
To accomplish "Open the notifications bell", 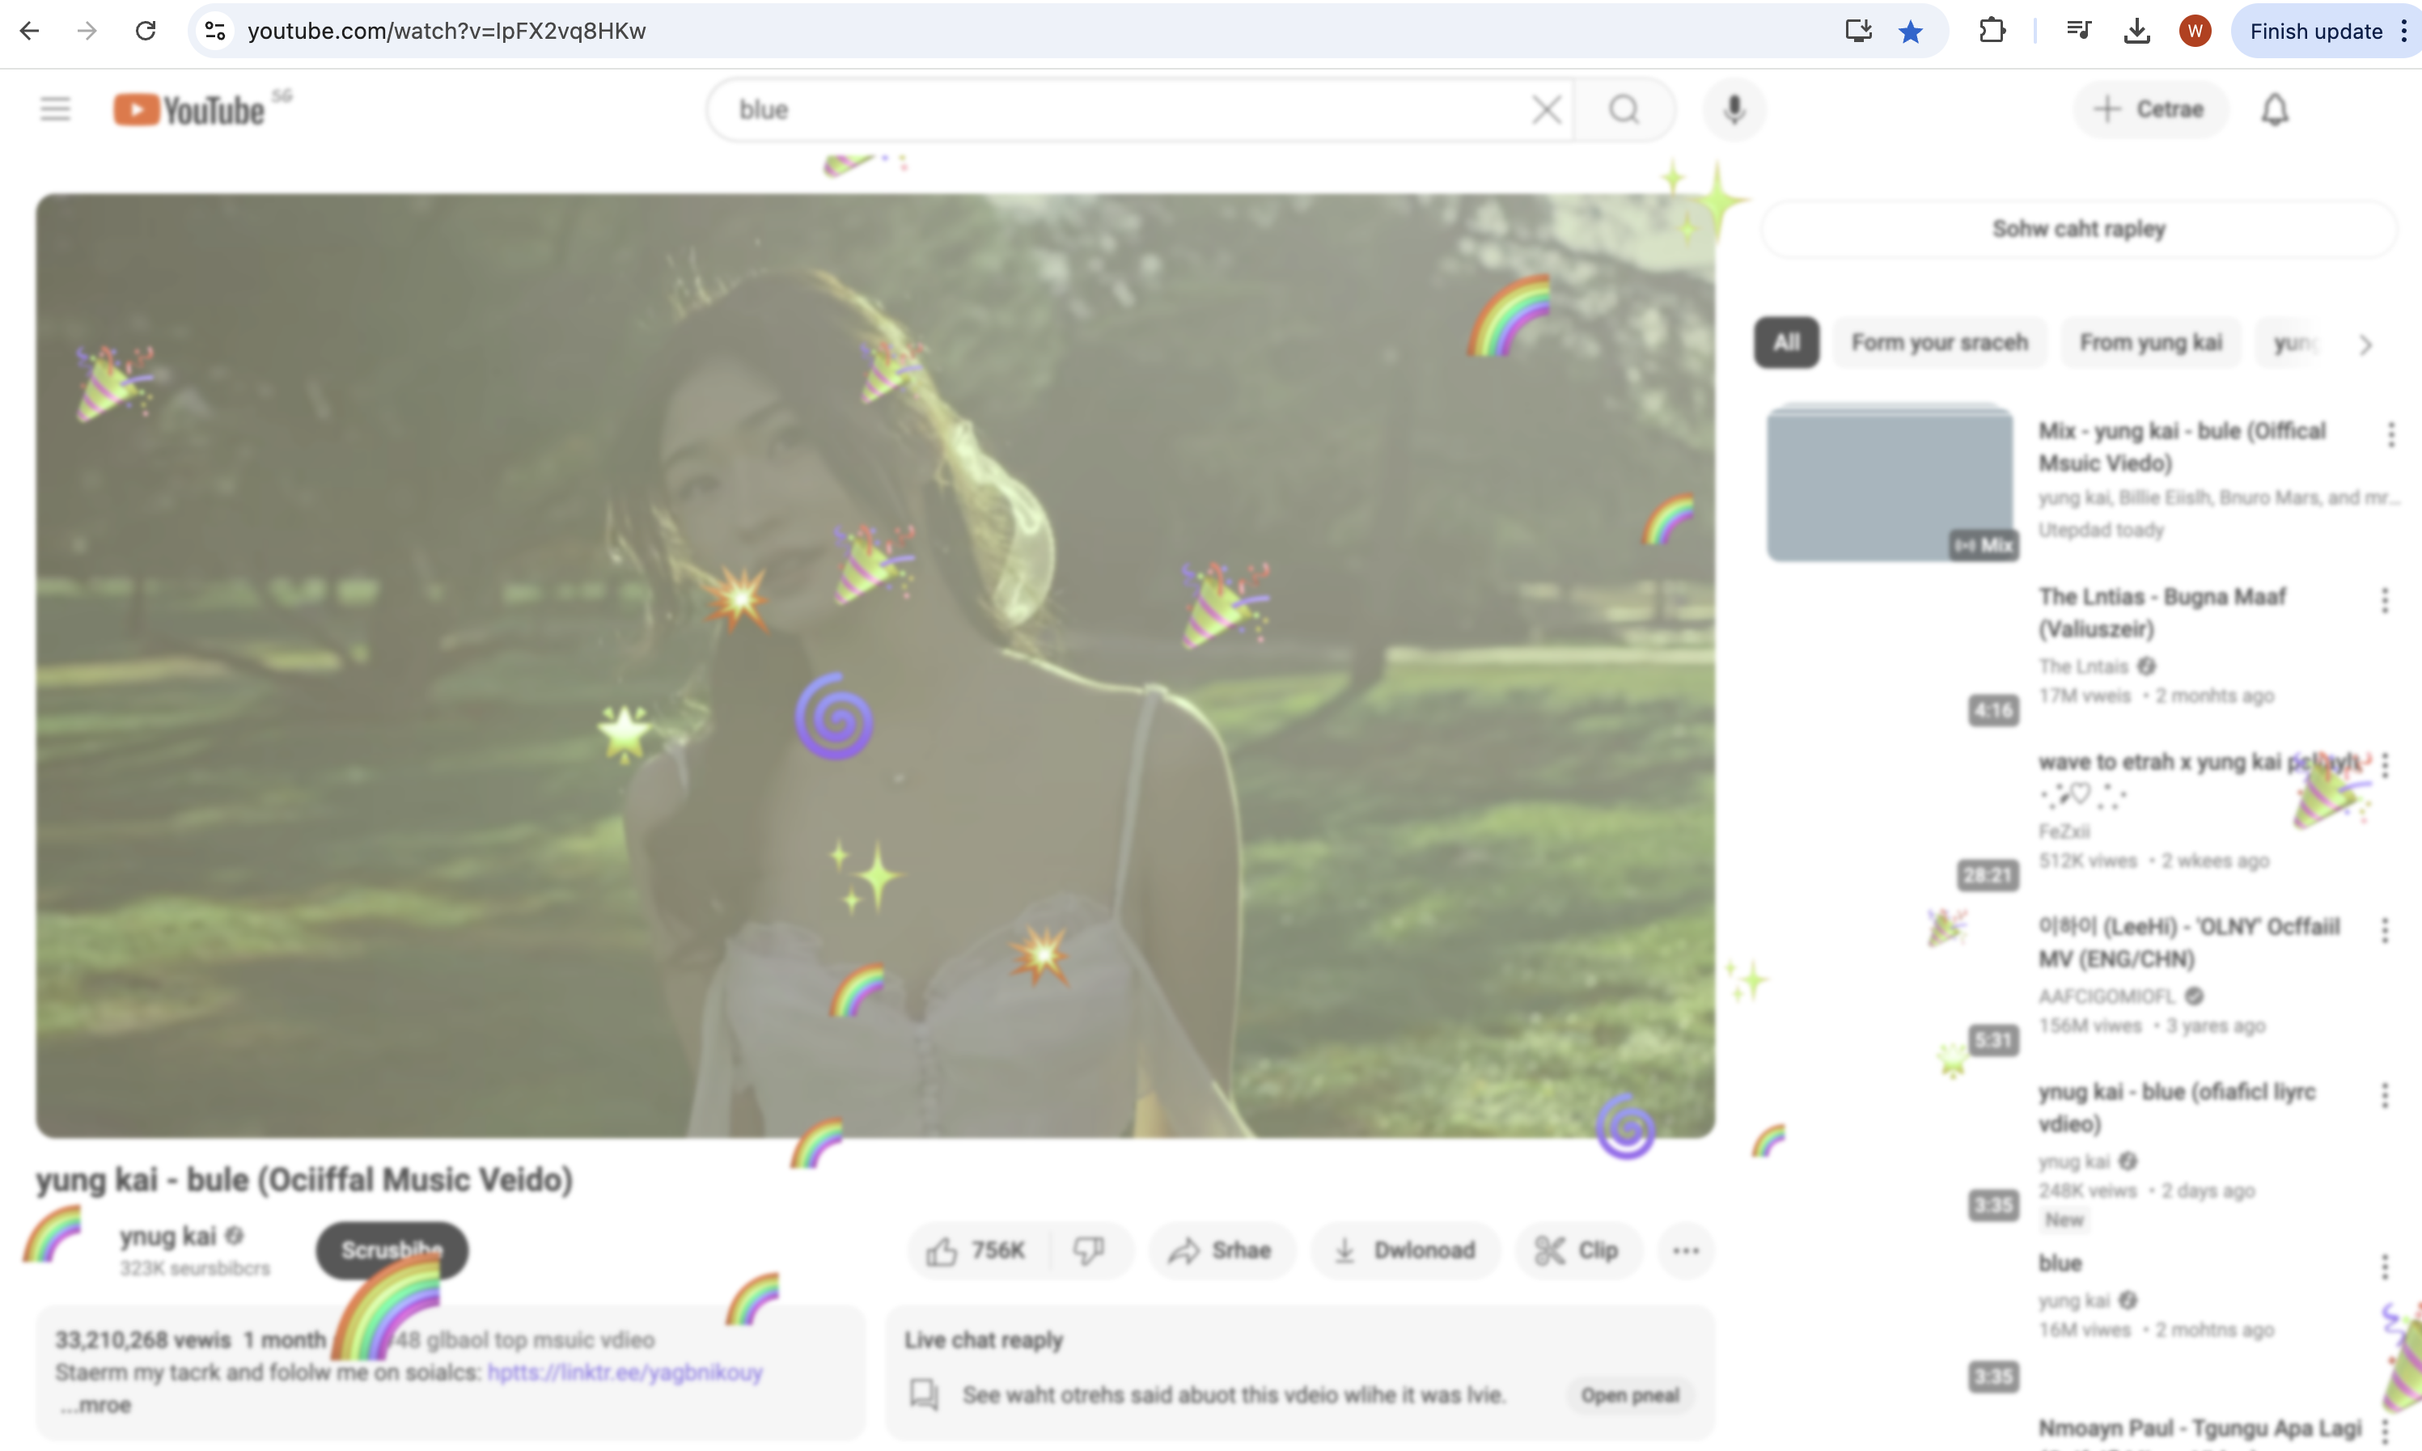I will pyautogui.click(x=2274, y=108).
